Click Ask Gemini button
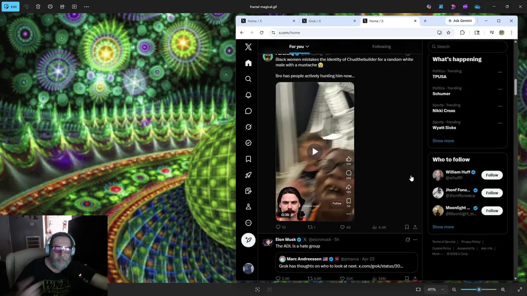The width and height of the screenshot is (527, 296). [x=460, y=21]
